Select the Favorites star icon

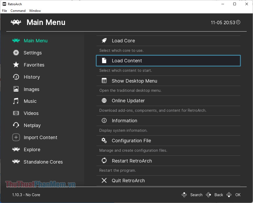(x=16, y=65)
